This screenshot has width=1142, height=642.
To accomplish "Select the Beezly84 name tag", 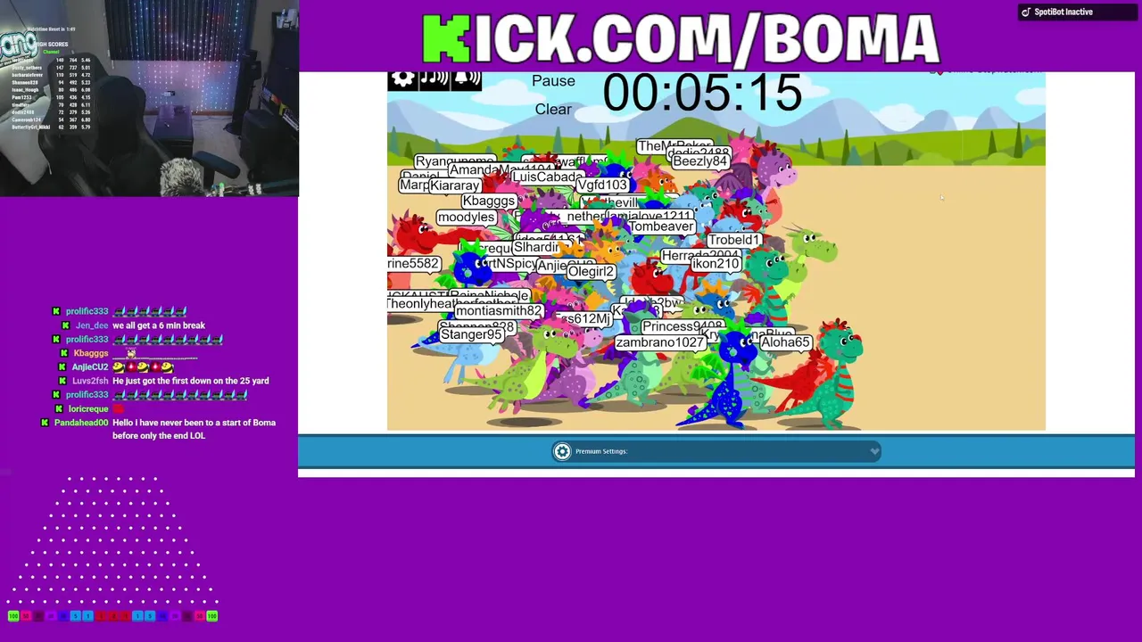I will (x=700, y=161).
